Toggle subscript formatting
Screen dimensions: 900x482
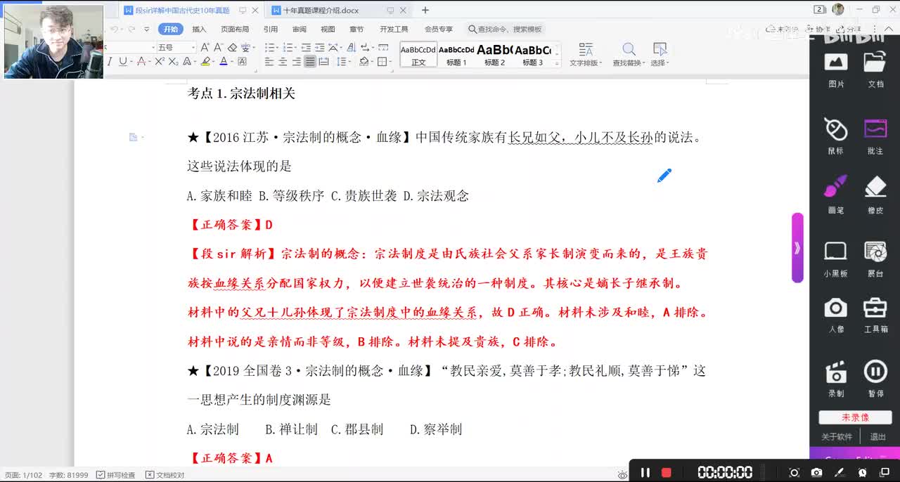click(x=173, y=62)
